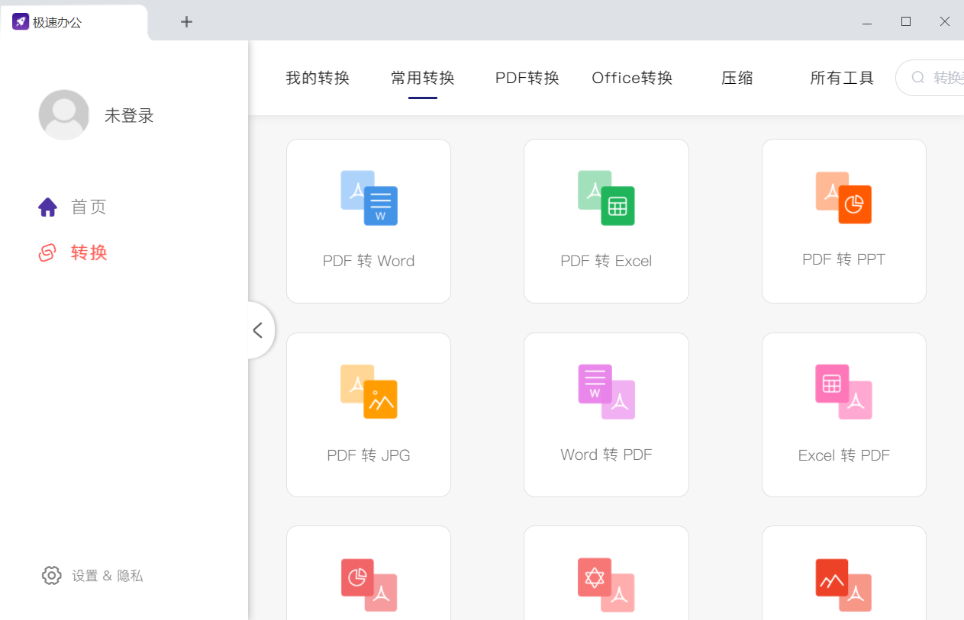
Task: Open the PDF 转 JPG converter icon
Action: tap(369, 391)
